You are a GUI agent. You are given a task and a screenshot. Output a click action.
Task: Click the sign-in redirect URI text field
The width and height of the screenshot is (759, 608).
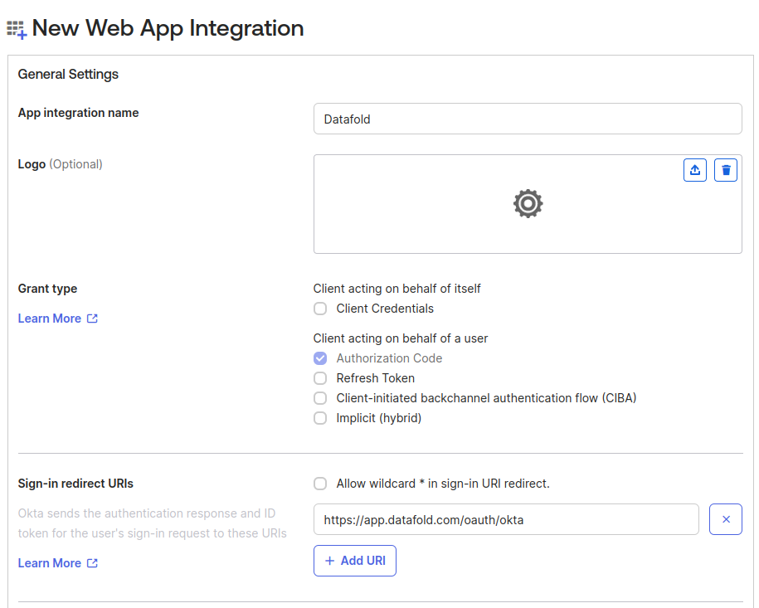pyautogui.click(x=506, y=519)
